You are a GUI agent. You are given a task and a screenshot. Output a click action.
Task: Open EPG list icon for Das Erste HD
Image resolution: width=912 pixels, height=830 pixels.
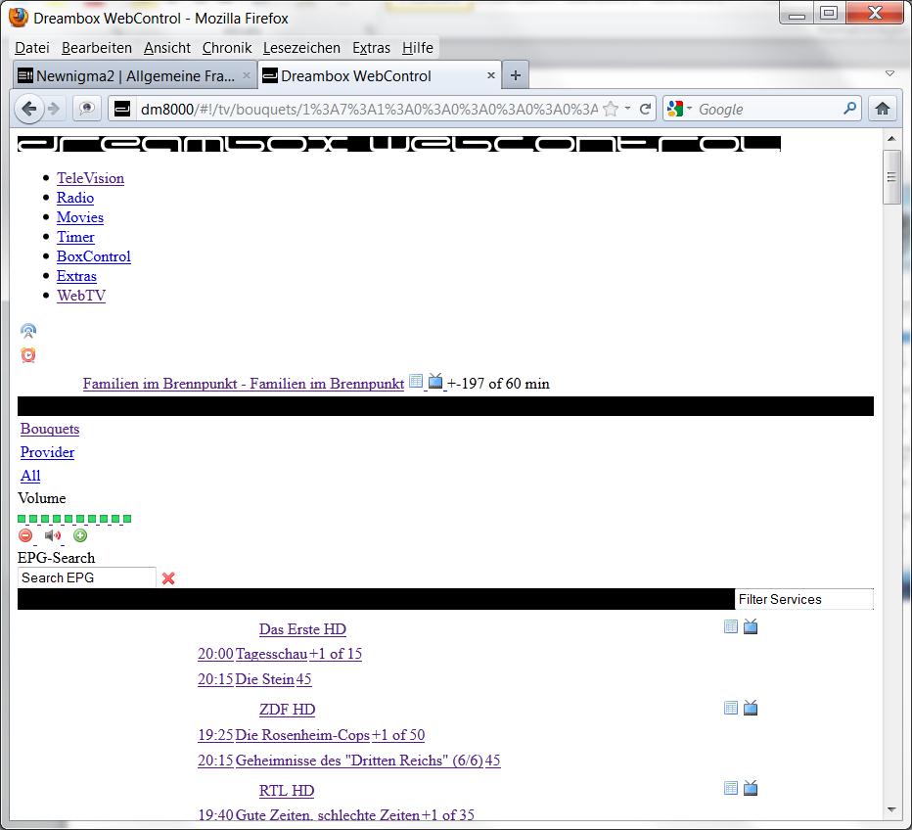731,626
